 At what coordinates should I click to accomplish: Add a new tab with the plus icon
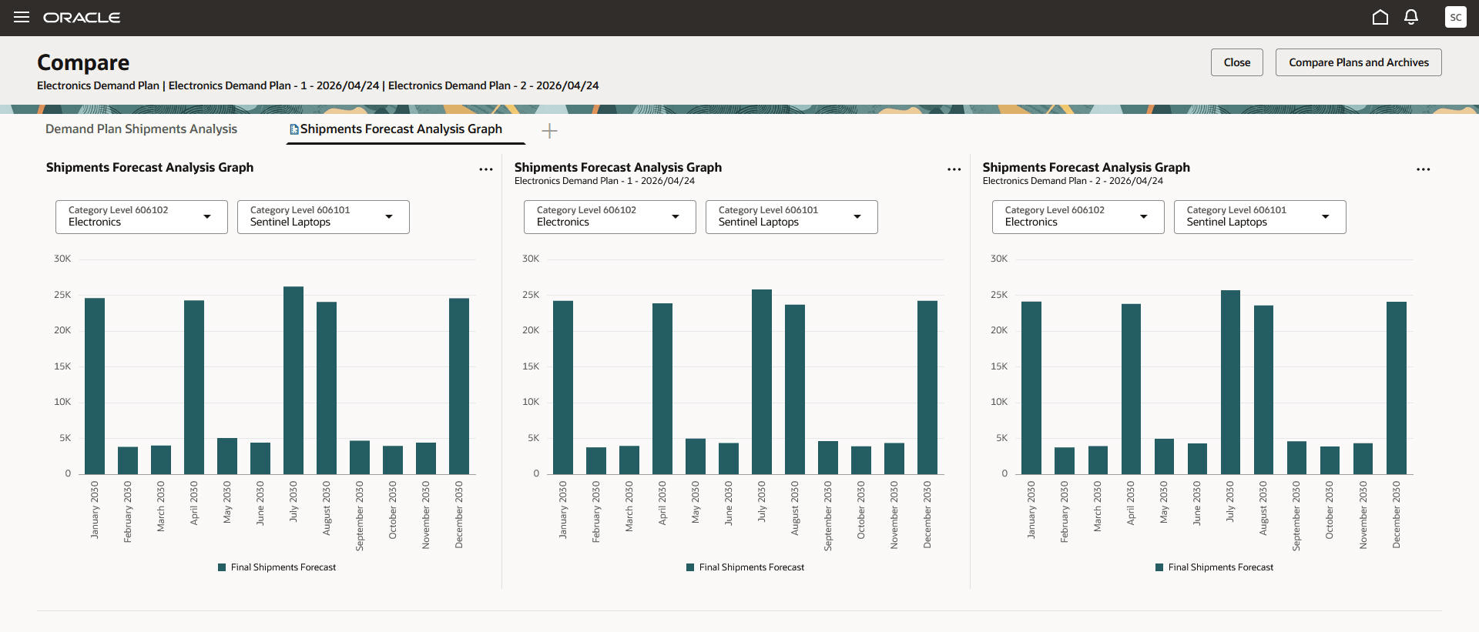point(549,131)
